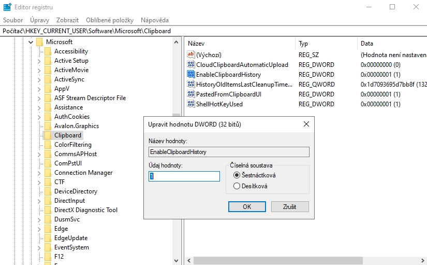This screenshot has width=427, height=265.
Task: Click the Assistance folder icon
Action: click(x=48, y=107)
